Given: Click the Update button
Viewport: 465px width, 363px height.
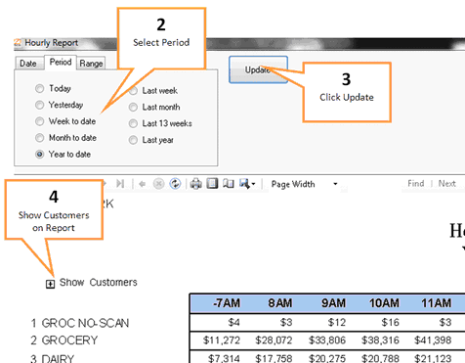Looking at the screenshot, I should (258, 69).
